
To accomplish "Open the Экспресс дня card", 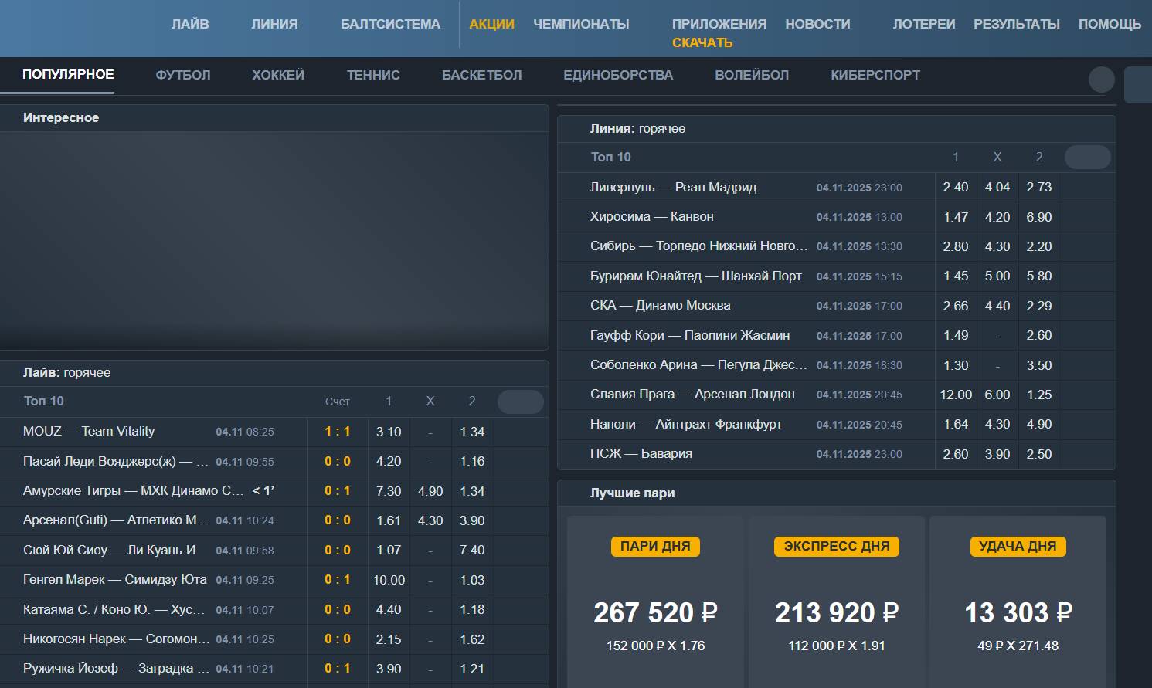I will [x=836, y=602].
